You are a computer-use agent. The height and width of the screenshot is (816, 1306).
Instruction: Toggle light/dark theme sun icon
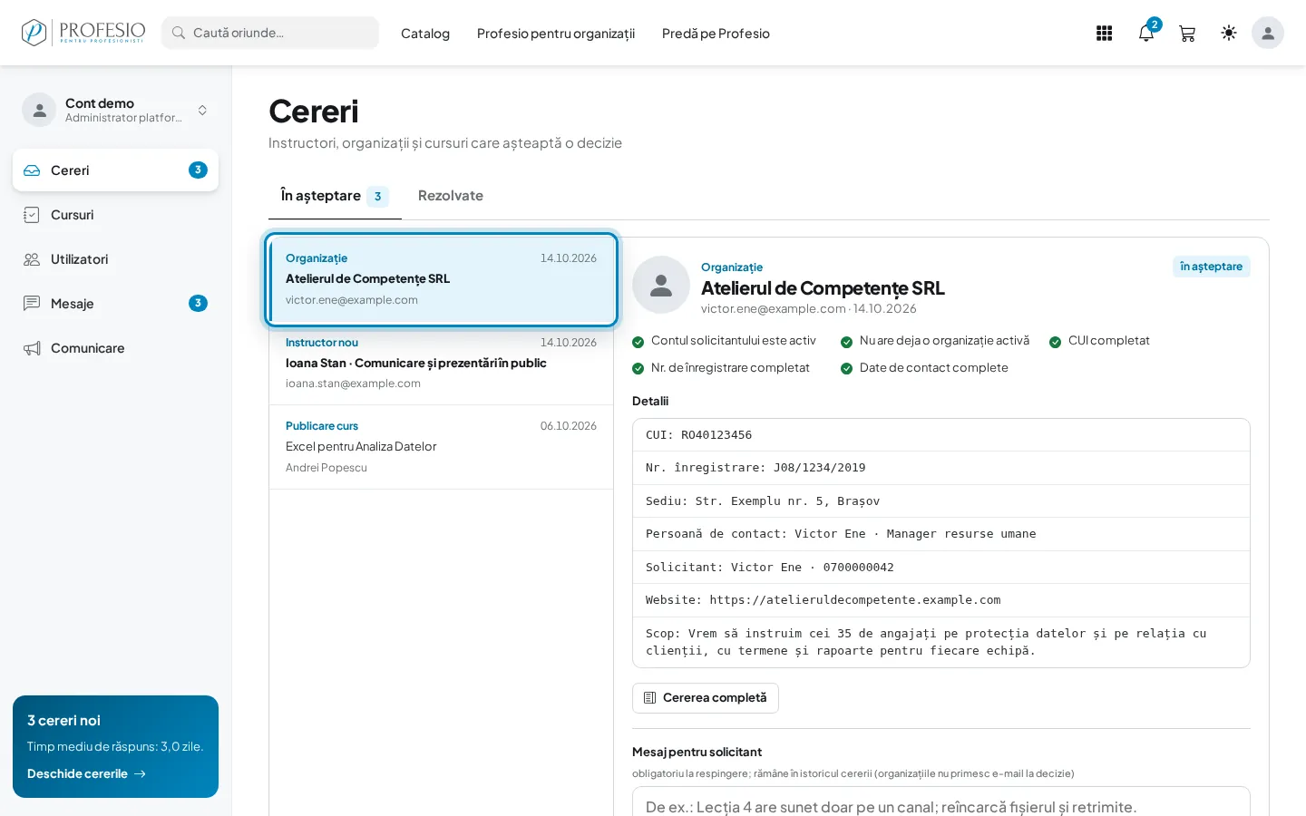coord(1229,34)
